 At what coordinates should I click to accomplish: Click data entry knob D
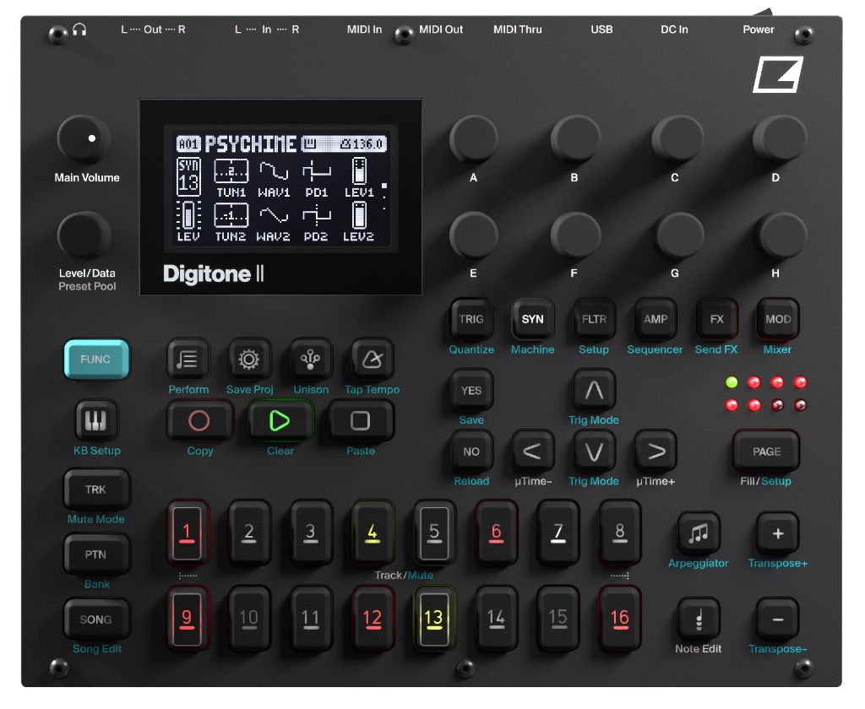(x=778, y=139)
